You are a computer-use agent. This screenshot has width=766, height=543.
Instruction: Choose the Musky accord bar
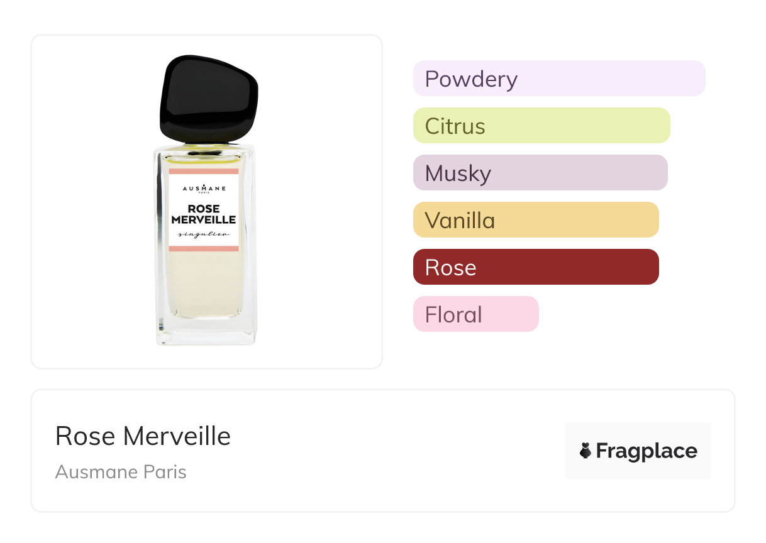click(x=540, y=173)
